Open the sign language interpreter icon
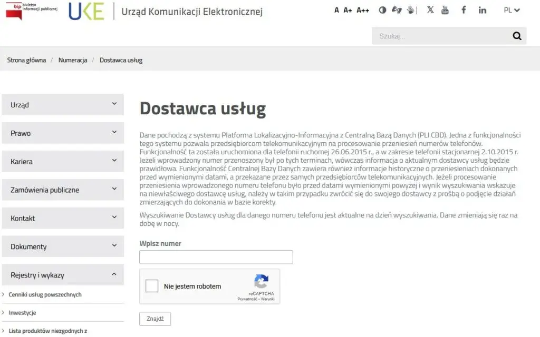Image resolution: width=540 pixels, height=337 pixels. tap(397, 10)
